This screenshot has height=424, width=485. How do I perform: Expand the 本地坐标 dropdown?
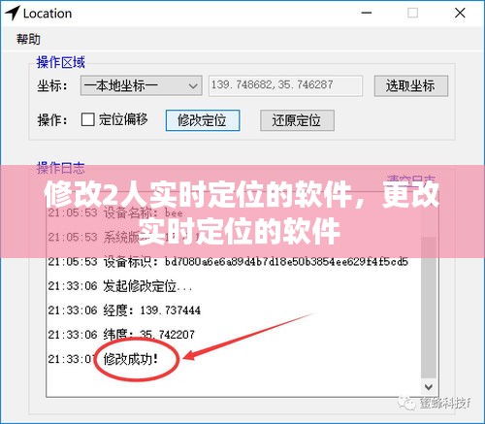coord(142,85)
